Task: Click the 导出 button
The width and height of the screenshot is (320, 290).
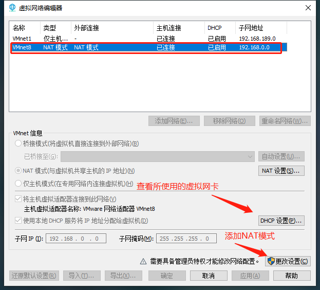Action: click(123, 276)
